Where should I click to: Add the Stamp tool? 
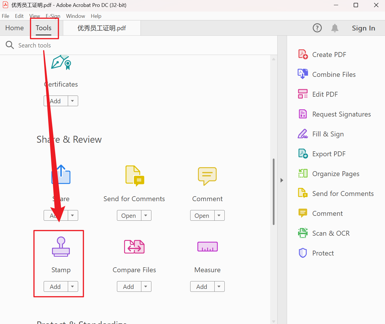tap(56, 287)
